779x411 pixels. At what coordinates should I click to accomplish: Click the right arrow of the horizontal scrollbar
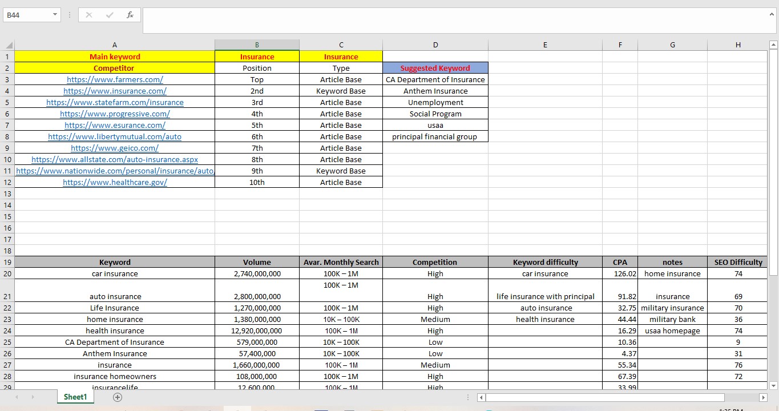(764, 397)
